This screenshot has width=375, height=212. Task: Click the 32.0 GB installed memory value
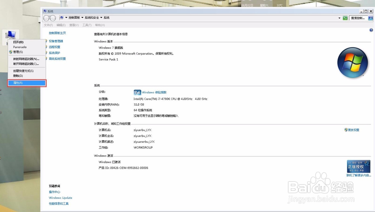[139, 104]
